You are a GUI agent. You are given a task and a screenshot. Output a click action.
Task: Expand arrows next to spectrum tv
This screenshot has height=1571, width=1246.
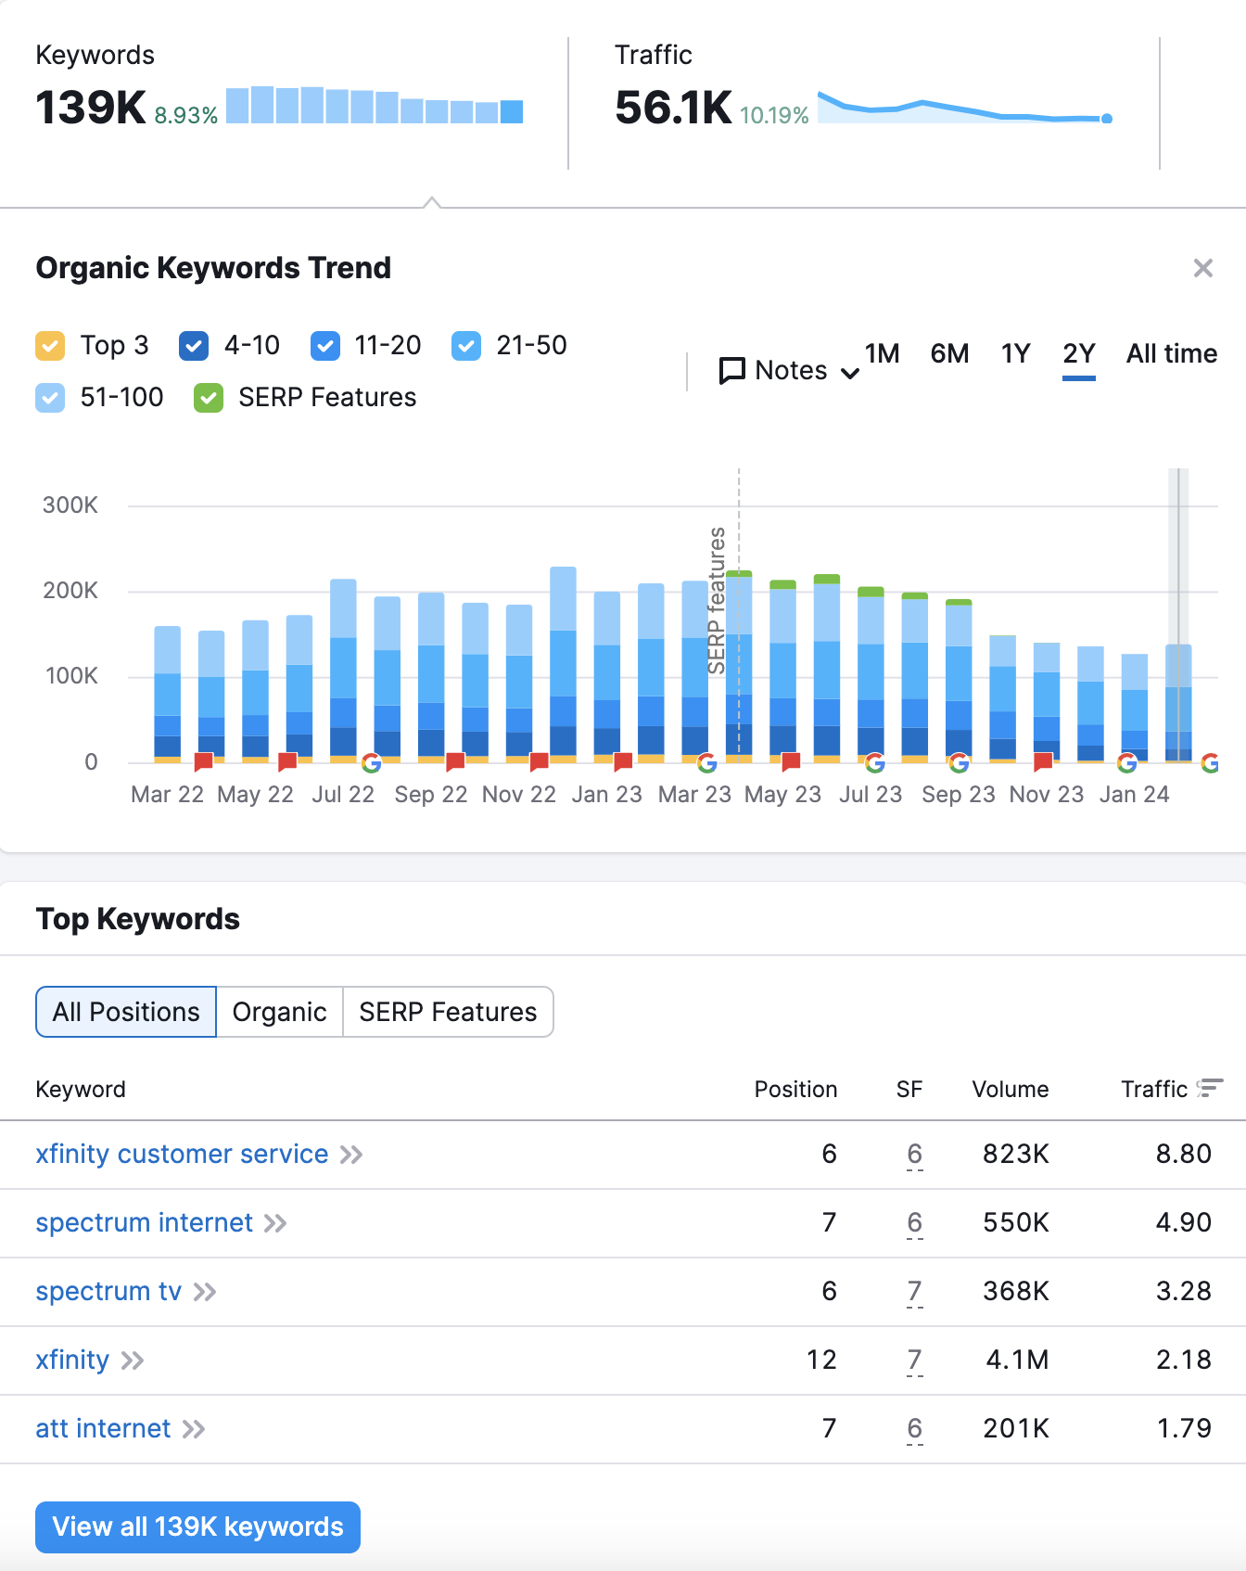point(205,1292)
